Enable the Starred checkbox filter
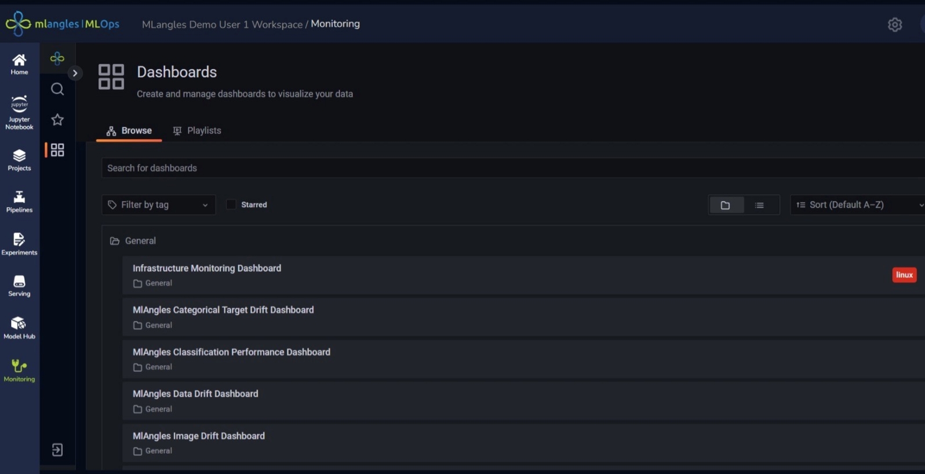The width and height of the screenshot is (925, 474). coord(231,205)
